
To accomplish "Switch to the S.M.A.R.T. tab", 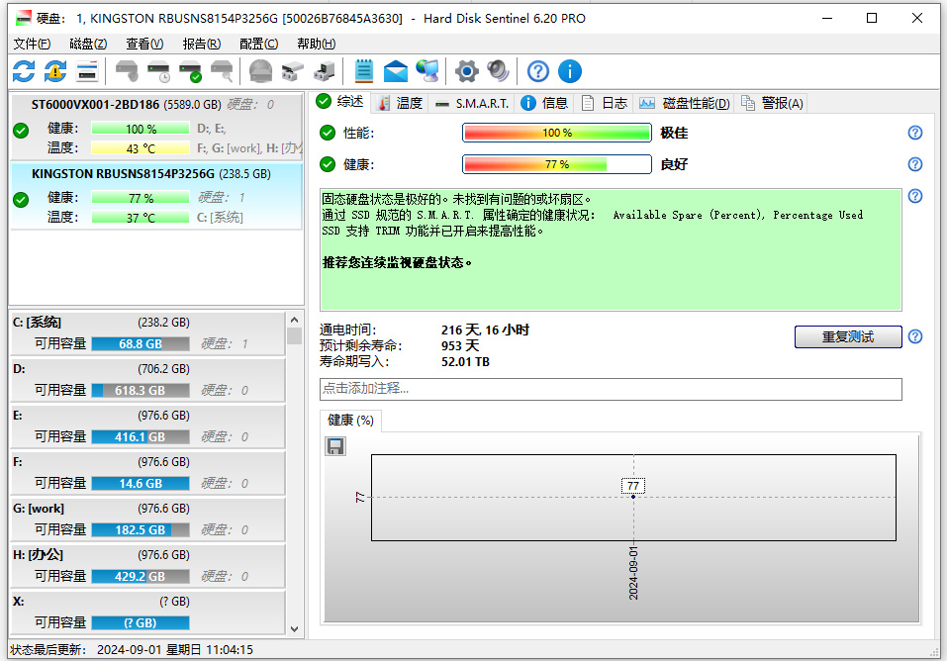I will pyautogui.click(x=473, y=103).
